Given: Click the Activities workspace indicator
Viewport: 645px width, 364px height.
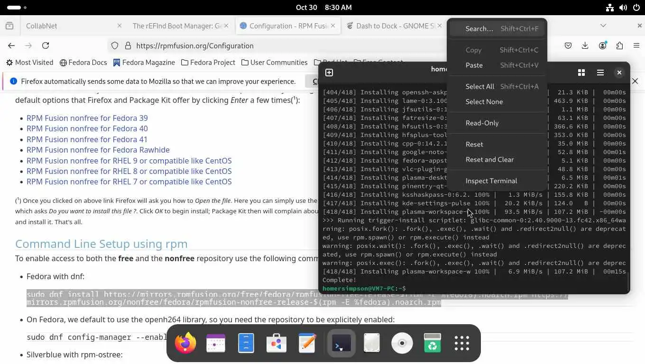Looking at the screenshot, I should point(17,8).
